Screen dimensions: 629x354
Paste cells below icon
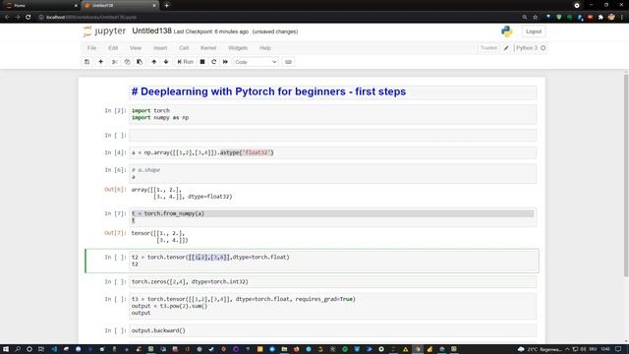point(140,62)
